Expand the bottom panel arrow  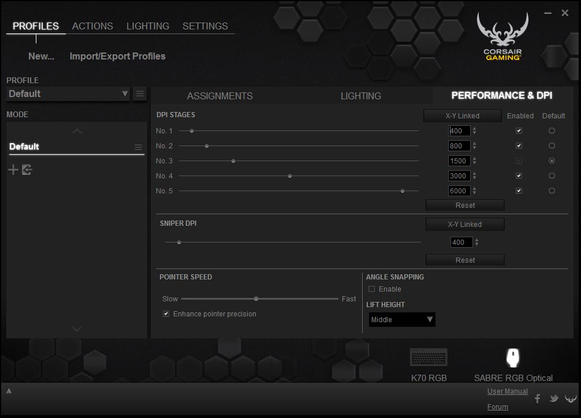[x=9, y=391]
